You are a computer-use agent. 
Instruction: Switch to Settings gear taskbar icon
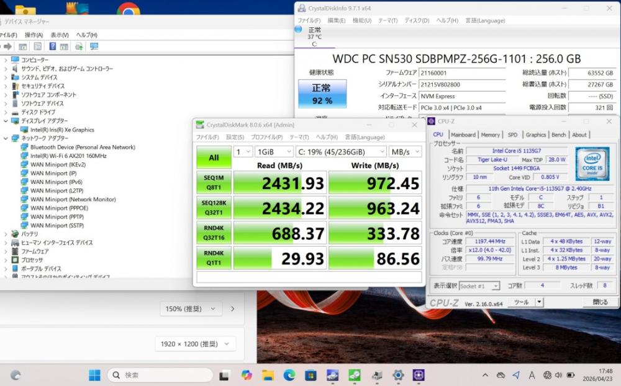pos(398,375)
